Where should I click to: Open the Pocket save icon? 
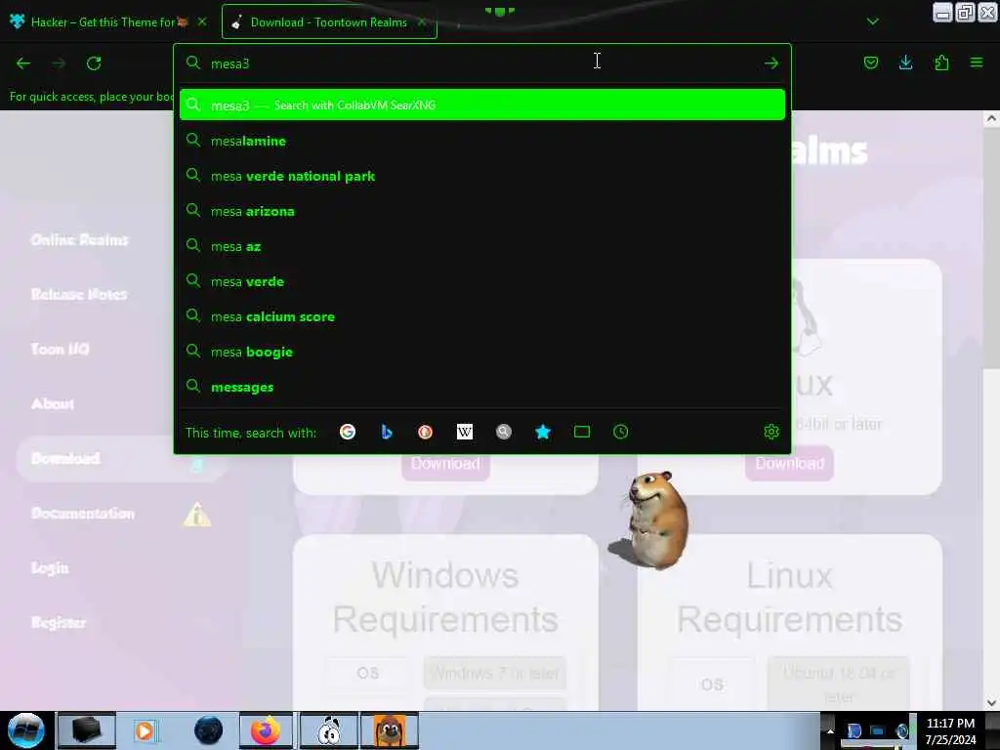tap(870, 62)
